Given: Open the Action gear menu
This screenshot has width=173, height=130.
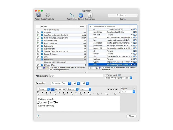Looking at the screenshot, I should [x=38, y=15].
